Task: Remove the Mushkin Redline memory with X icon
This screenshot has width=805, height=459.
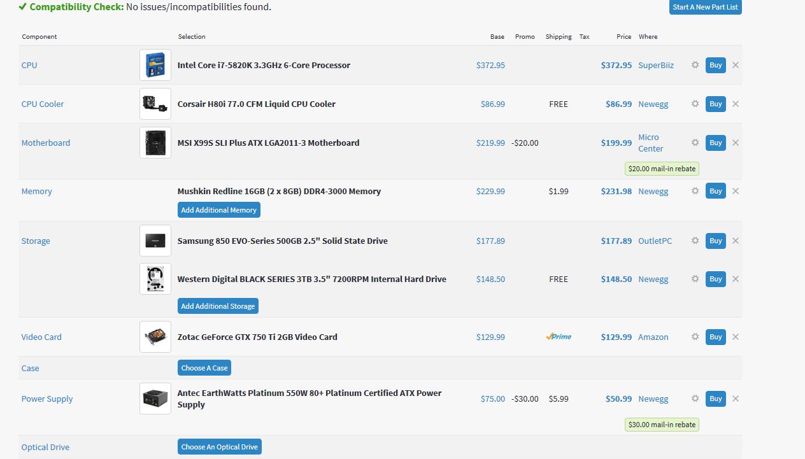Action: (736, 191)
